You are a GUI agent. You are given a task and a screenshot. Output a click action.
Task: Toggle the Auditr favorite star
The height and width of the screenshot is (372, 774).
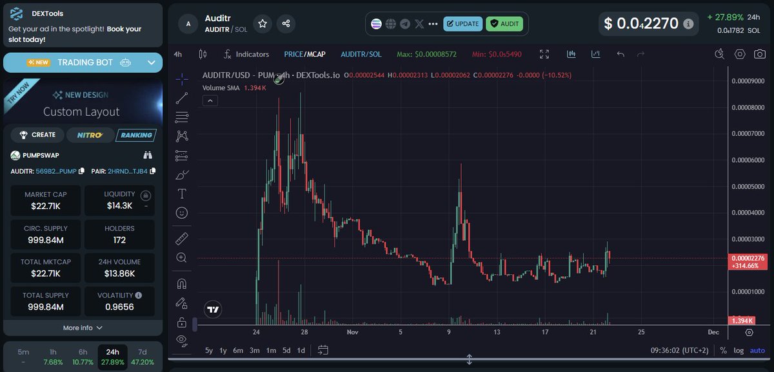263,23
